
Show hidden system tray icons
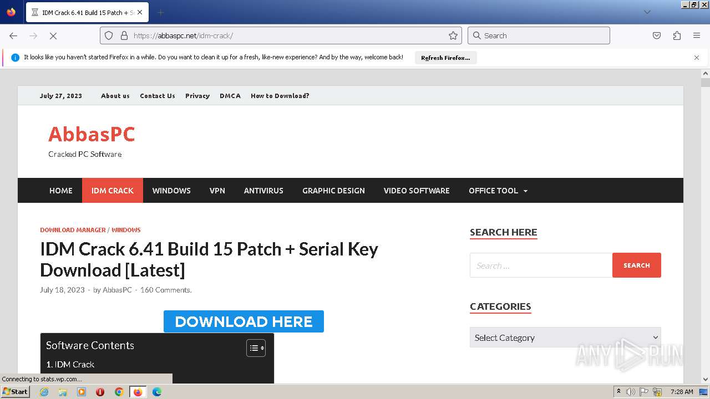point(619,392)
